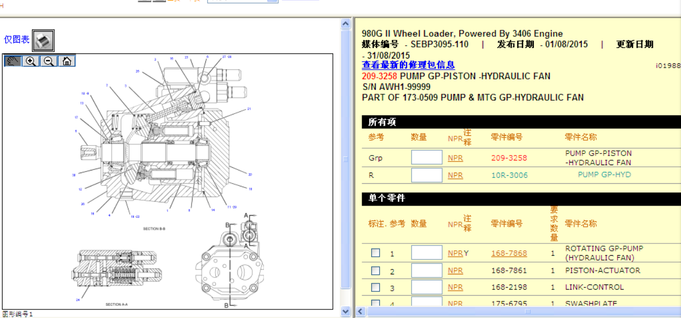This screenshot has width=681, height=318.
Task: Select the pan hand tool
Action: click(x=13, y=61)
